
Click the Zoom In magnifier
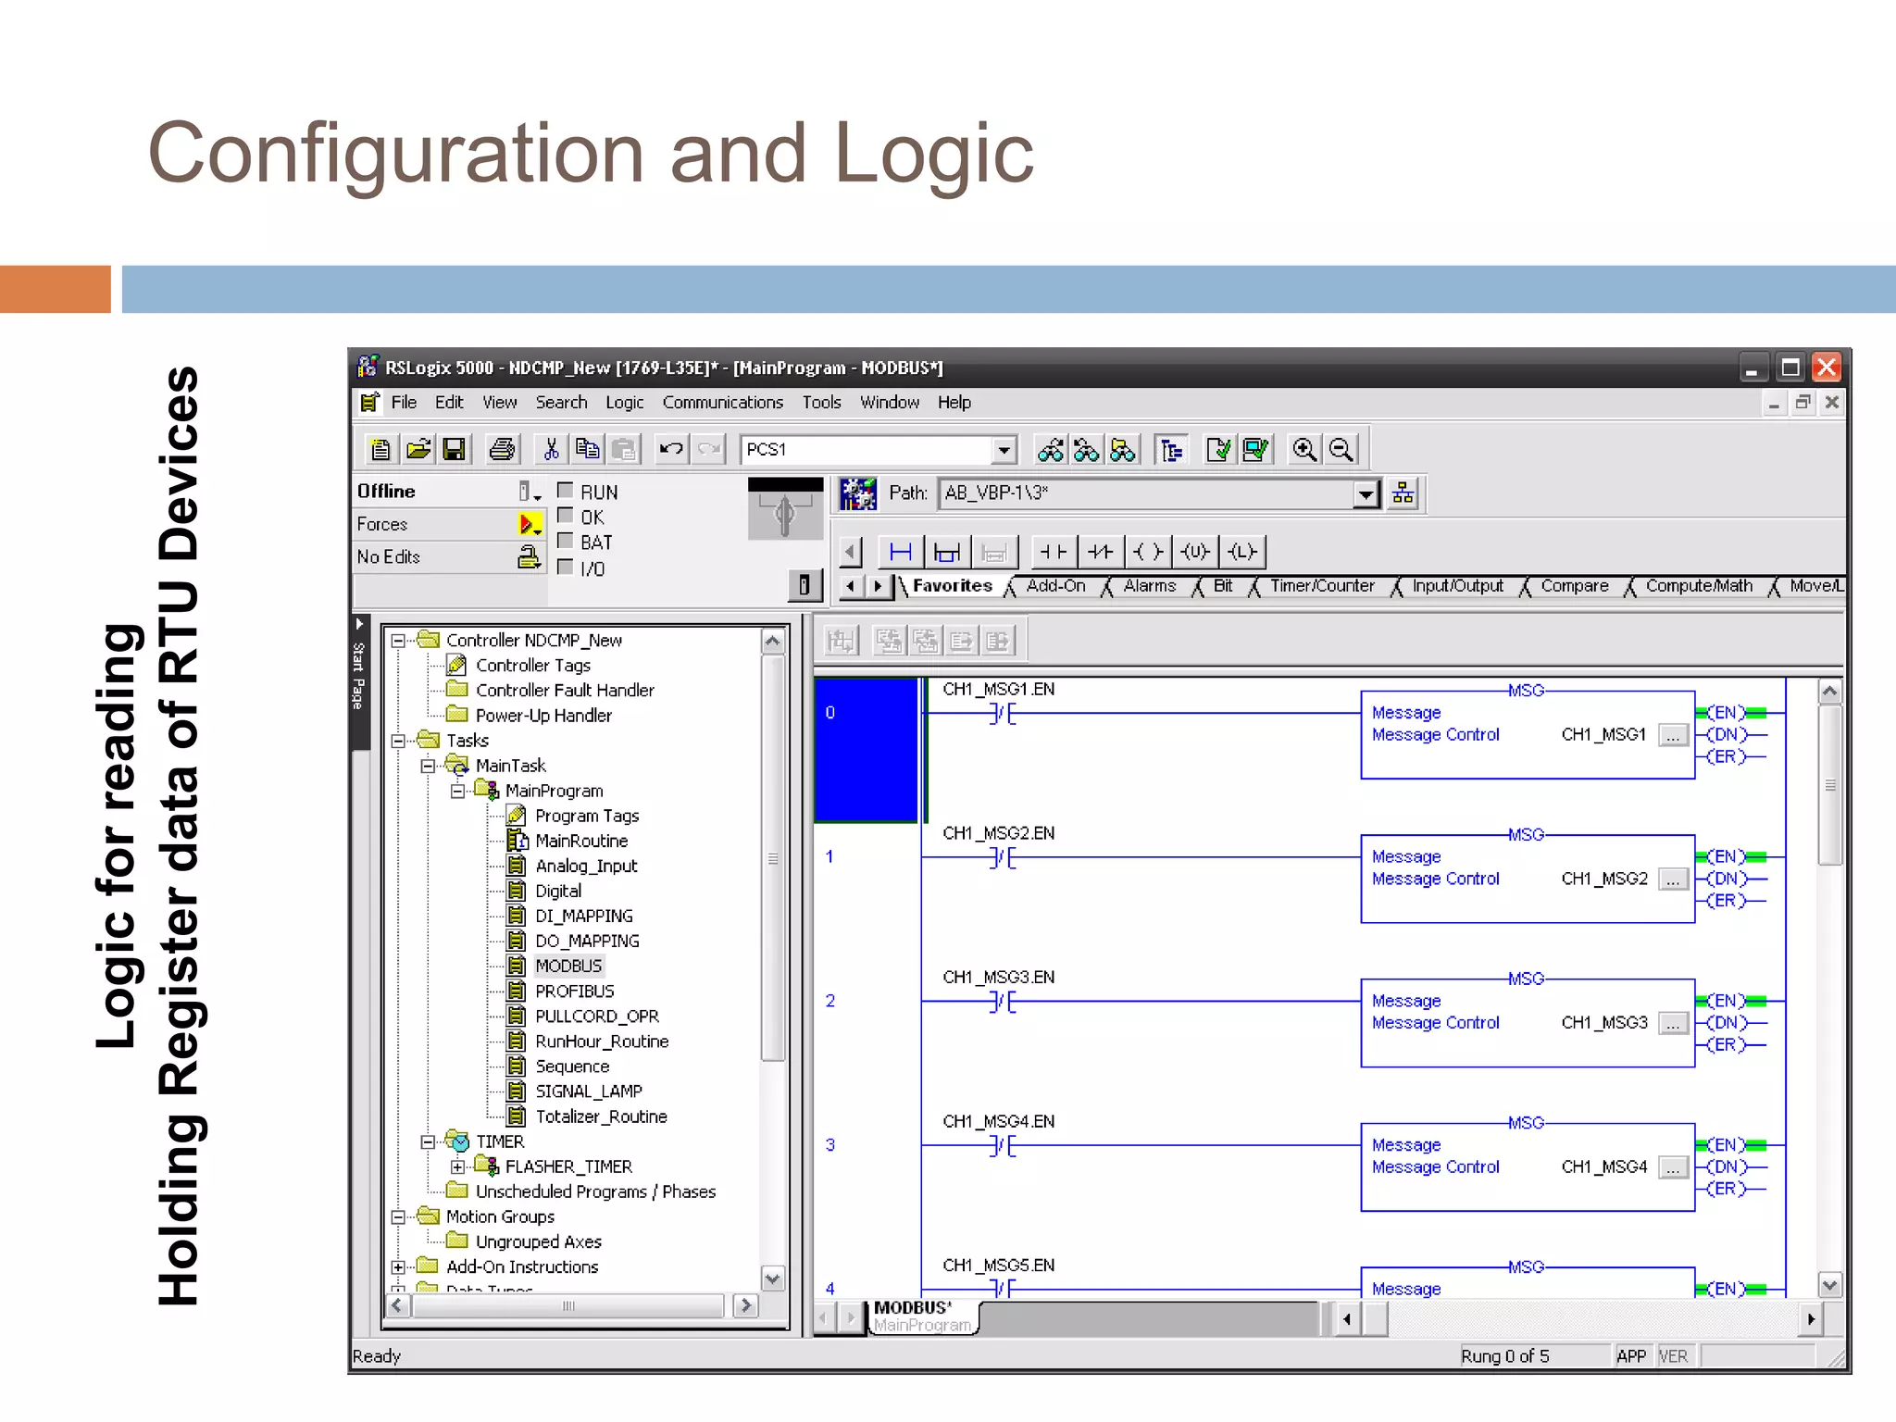point(1304,450)
